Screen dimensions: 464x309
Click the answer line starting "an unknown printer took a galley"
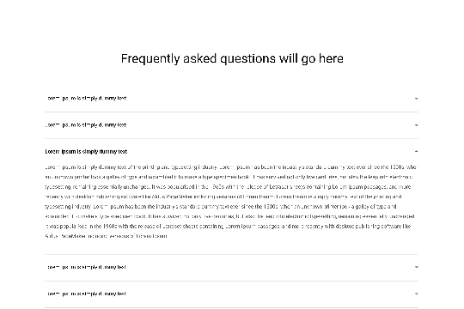pos(229,177)
